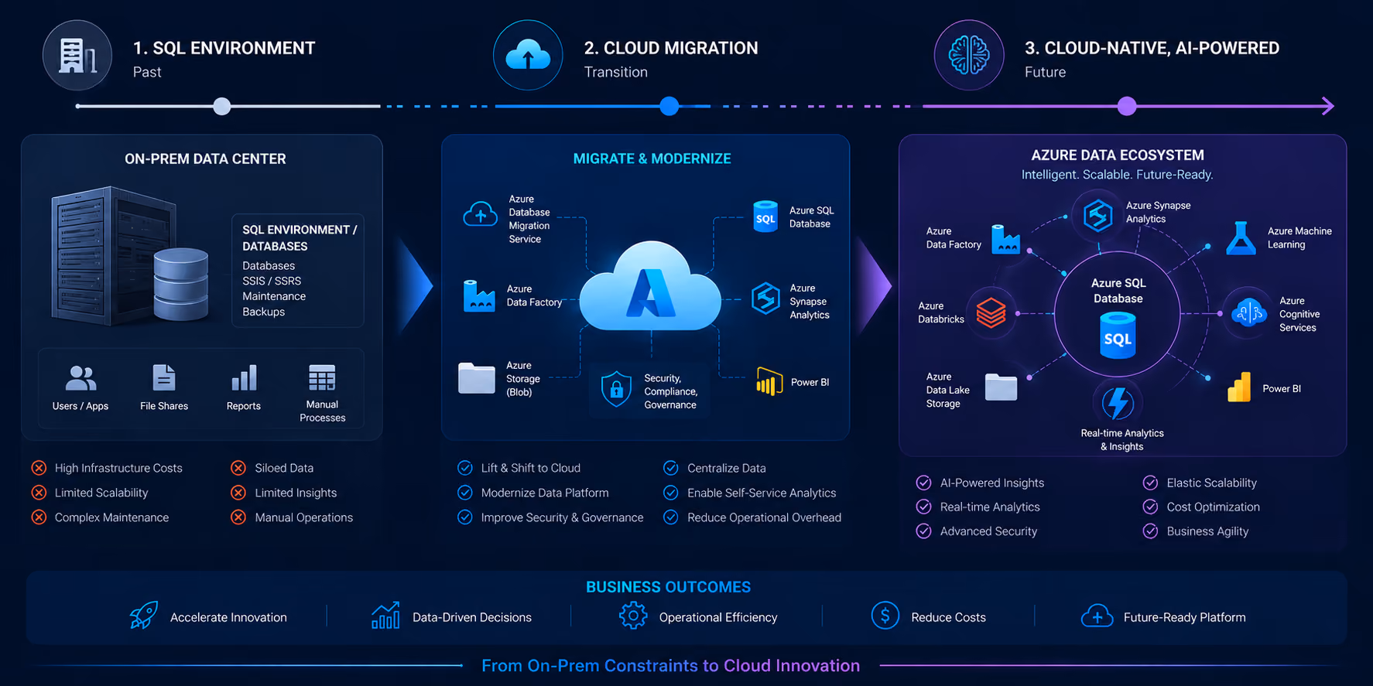Click the Future-Ready Platform cloud icon
The width and height of the screenshot is (1373, 686).
(1097, 616)
